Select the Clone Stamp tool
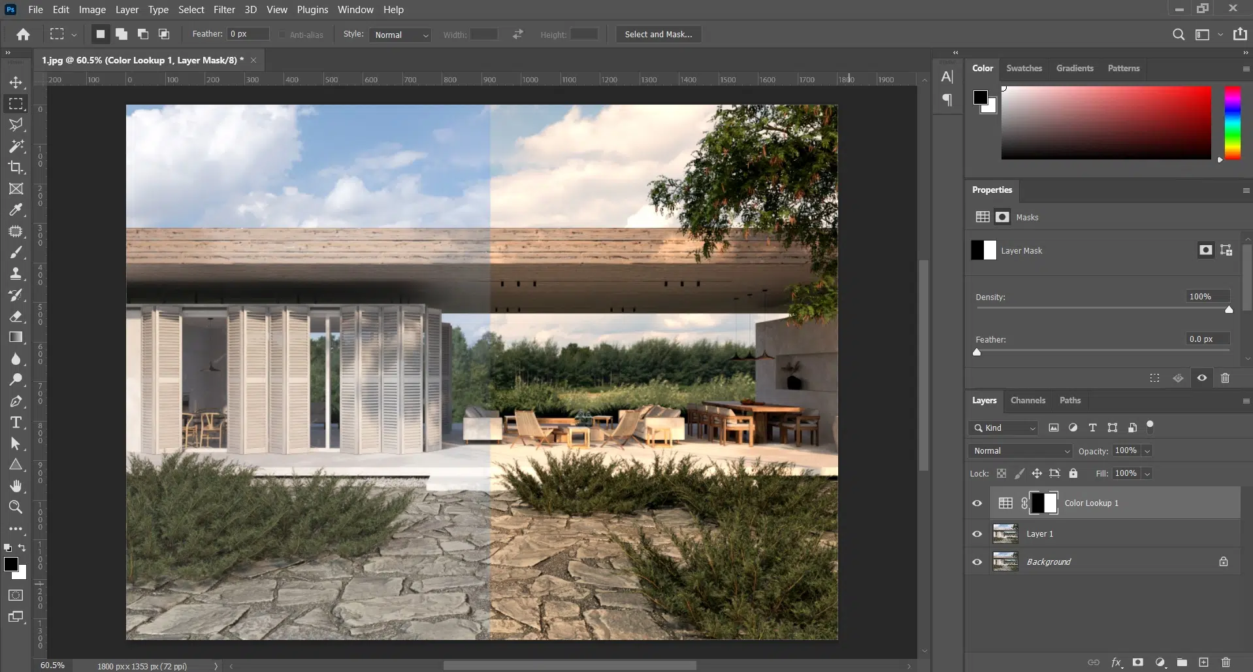The height and width of the screenshot is (672, 1253). [x=16, y=273]
